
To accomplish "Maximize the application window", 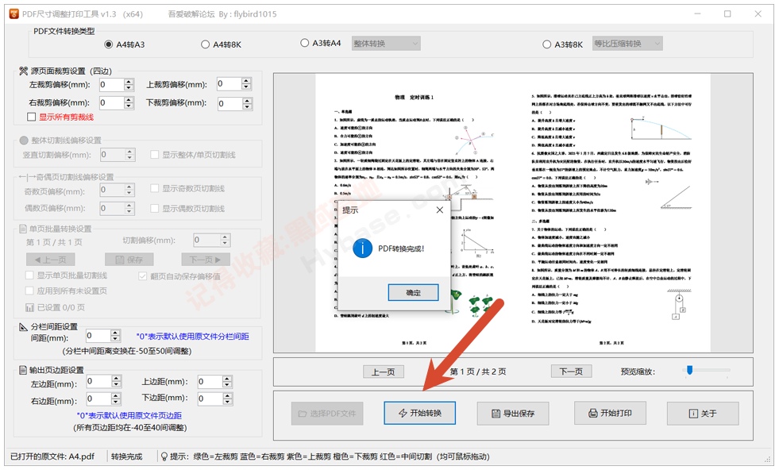I will coord(727,14).
